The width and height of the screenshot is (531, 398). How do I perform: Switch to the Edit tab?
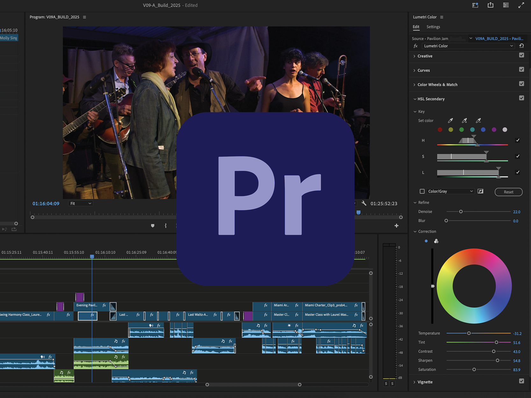tap(416, 27)
